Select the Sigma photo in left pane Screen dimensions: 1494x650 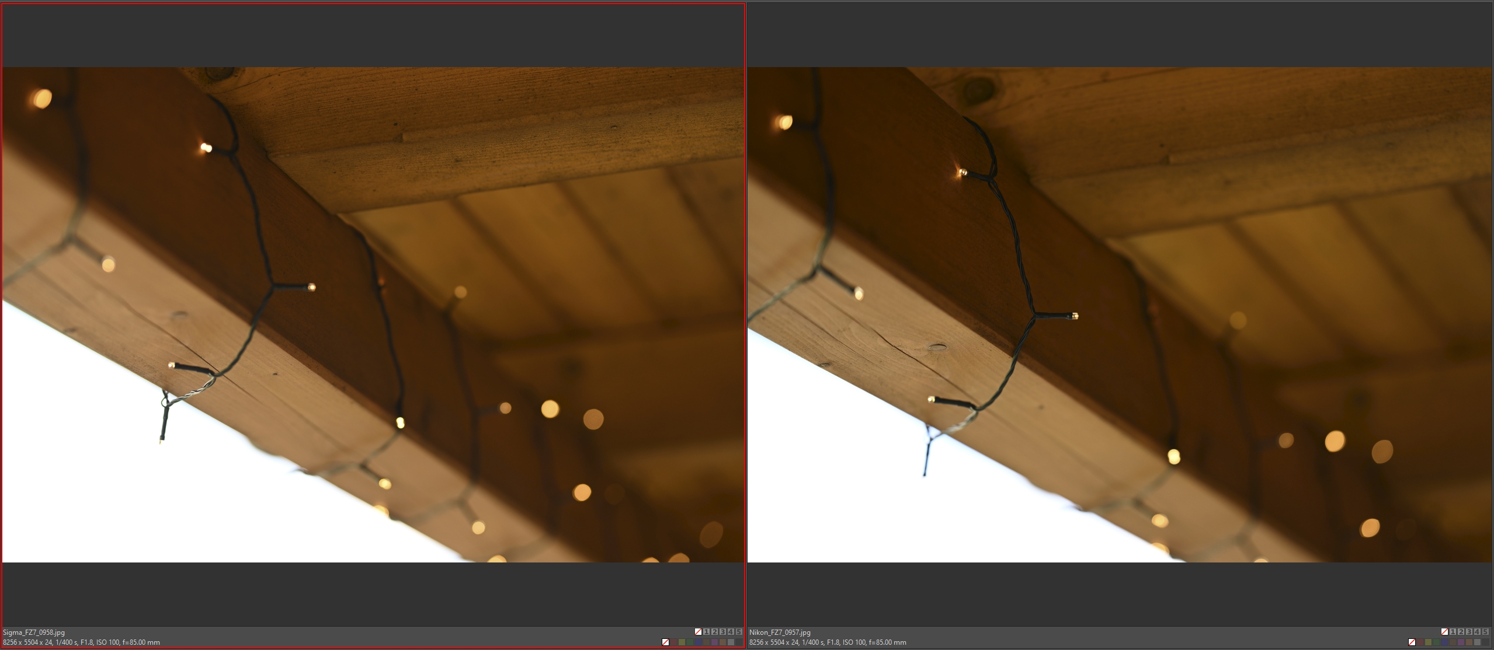point(373,315)
